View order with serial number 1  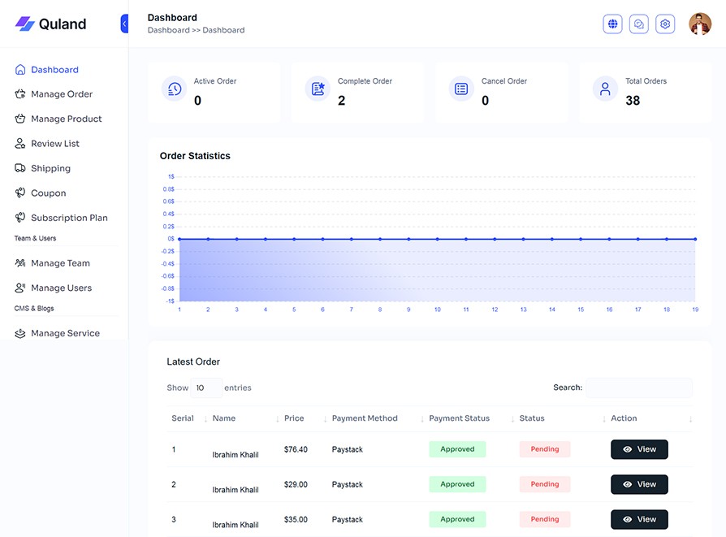click(x=639, y=449)
